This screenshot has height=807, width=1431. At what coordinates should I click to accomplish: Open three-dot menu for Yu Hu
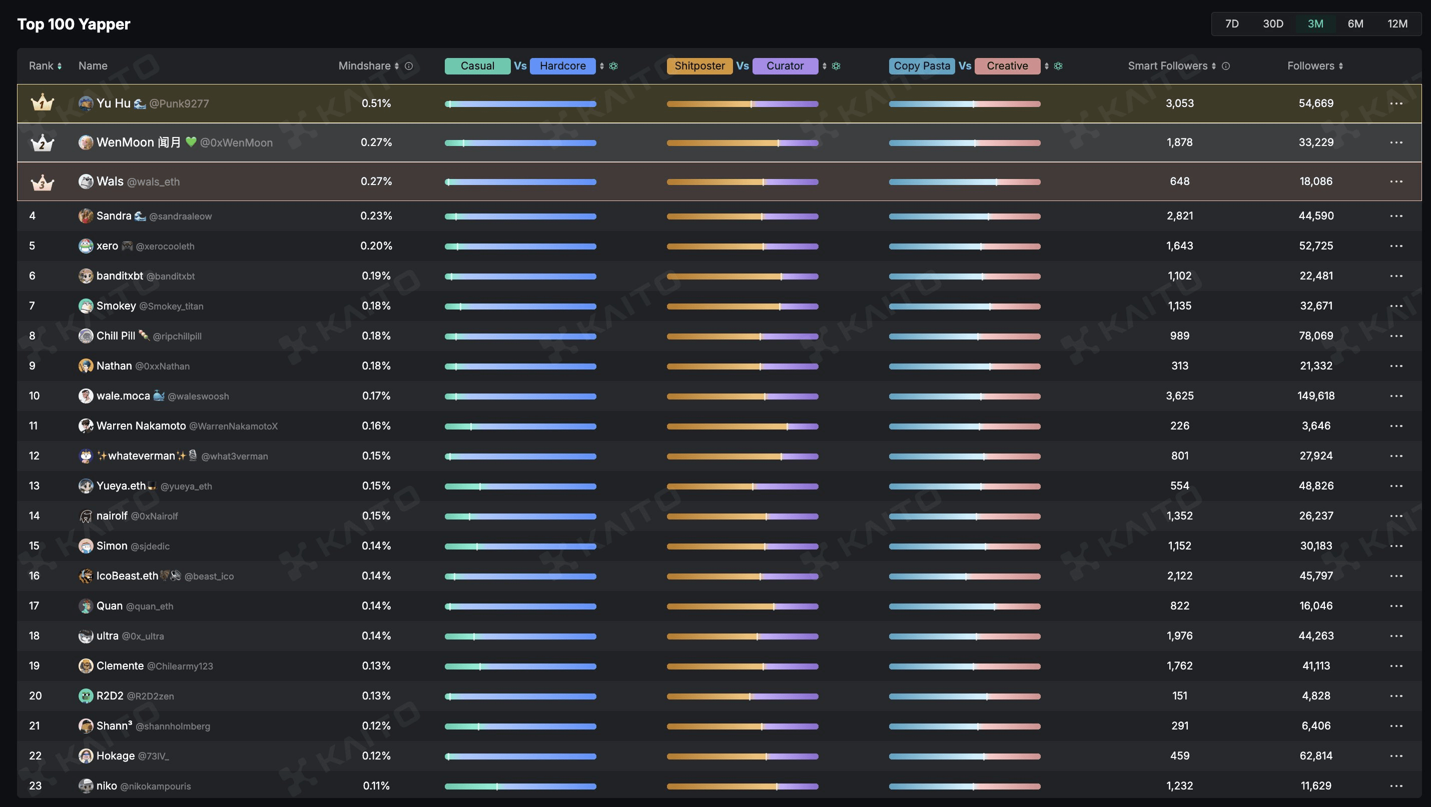1396,103
